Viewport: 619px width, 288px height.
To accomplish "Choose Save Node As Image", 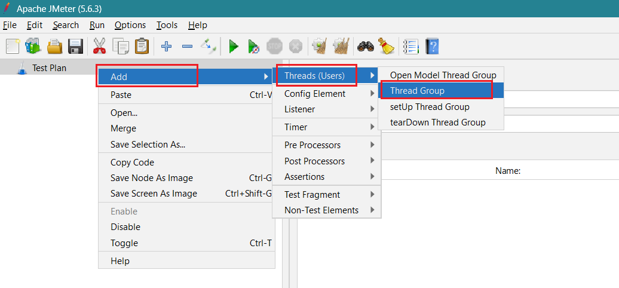I will point(186,178).
